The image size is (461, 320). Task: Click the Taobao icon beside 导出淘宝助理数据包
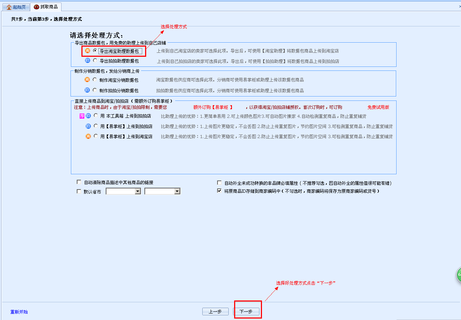tap(88, 51)
